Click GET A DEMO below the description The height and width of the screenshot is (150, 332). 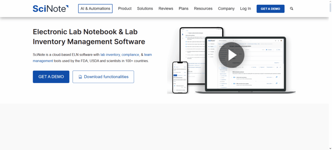coord(51,77)
